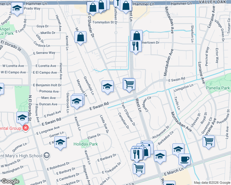
Task: Click the red hospital pin beside Dental Group
Action: point(26,128)
